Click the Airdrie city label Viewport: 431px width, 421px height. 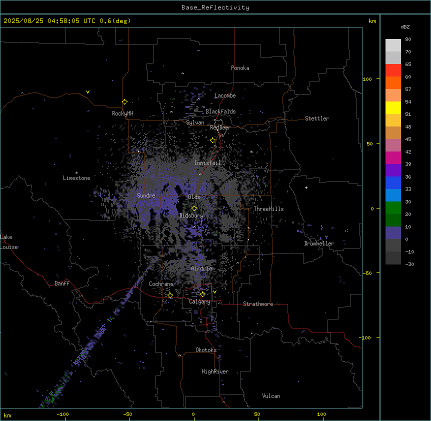click(201, 268)
